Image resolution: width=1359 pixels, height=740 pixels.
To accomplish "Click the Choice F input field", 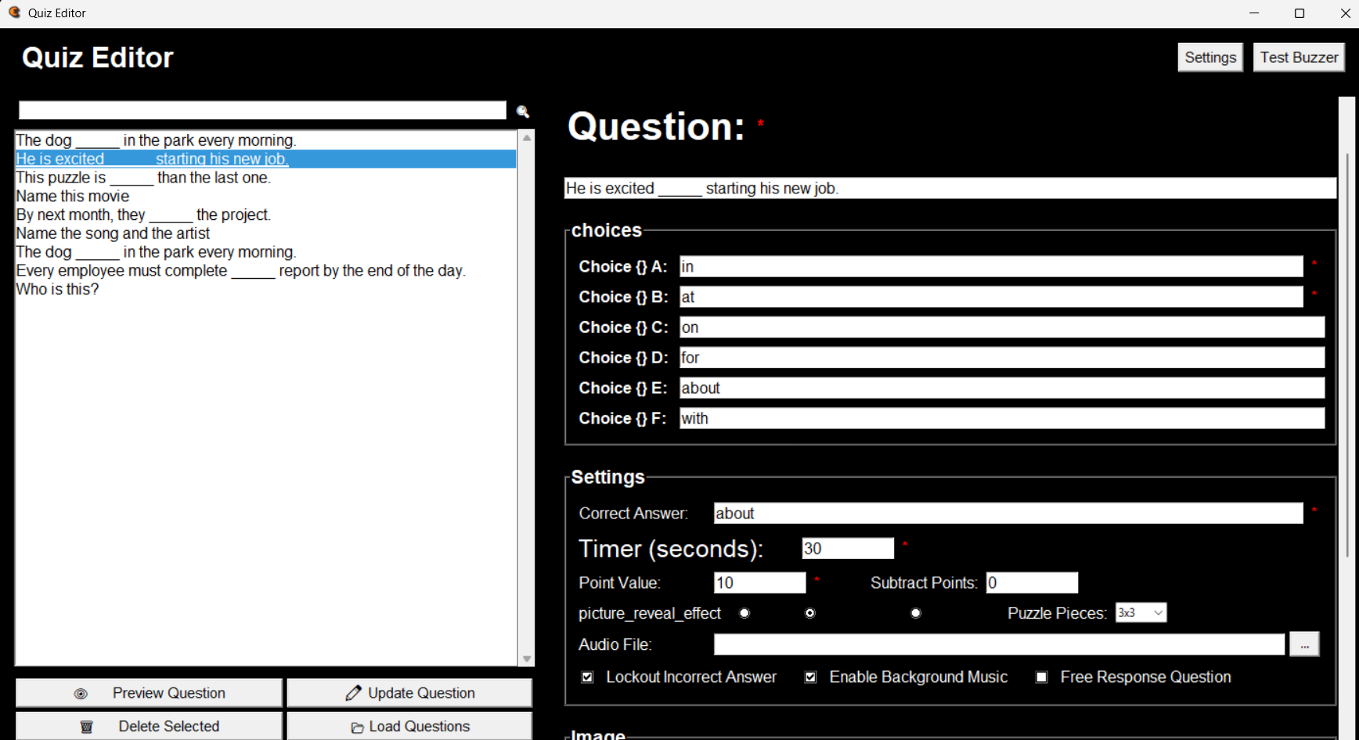I will coord(1002,418).
